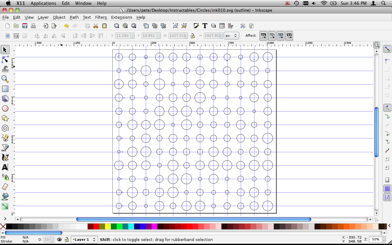Screen dimensions: 392x245
Task: Pick the yellow palette swatch
Action: (x=108, y=227)
